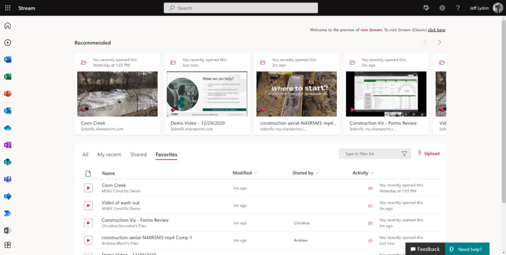Screen dimensions: 506x255
Task: Open the Coon Creek video thumbnail
Action: coord(118,94)
